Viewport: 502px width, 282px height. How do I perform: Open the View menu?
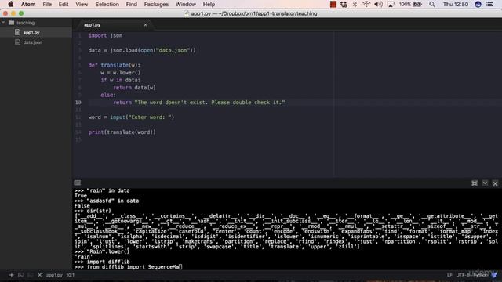click(82, 4)
